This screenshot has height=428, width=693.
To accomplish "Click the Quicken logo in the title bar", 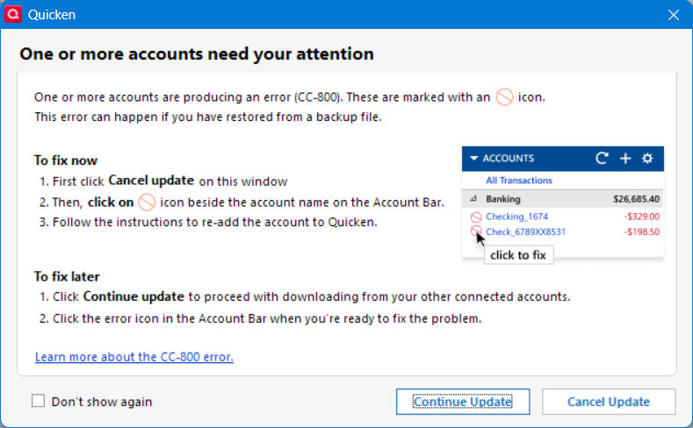I will pos(14,15).
